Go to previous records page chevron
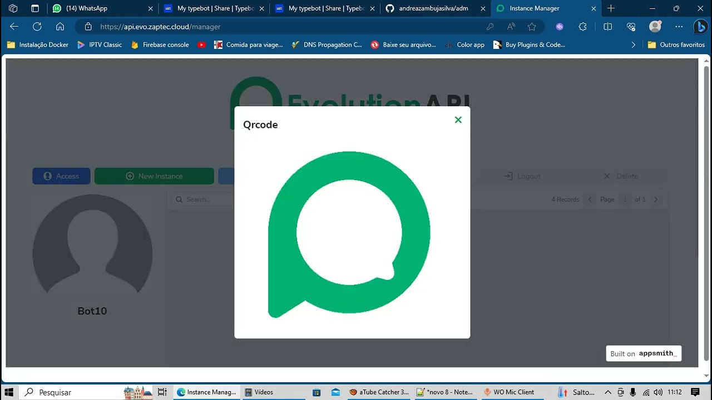This screenshot has width=712, height=400. click(590, 199)
